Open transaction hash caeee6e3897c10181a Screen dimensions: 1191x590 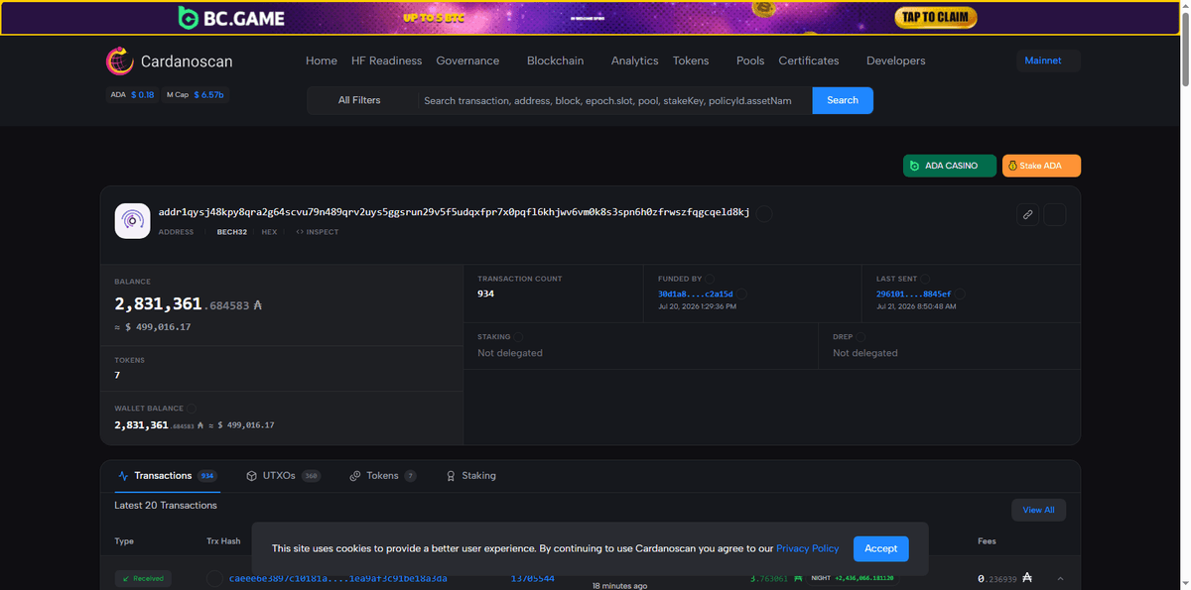pyautogui.click(x=337, y=578)
